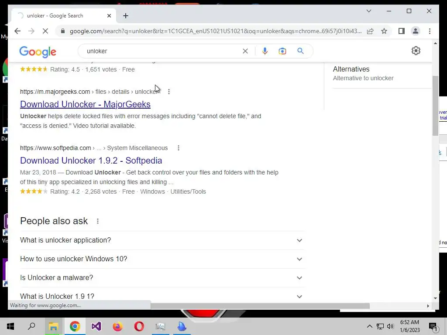Screen dimensions: 447x335
Task: Show hidden system tray icons
Action: click(369, 326)
